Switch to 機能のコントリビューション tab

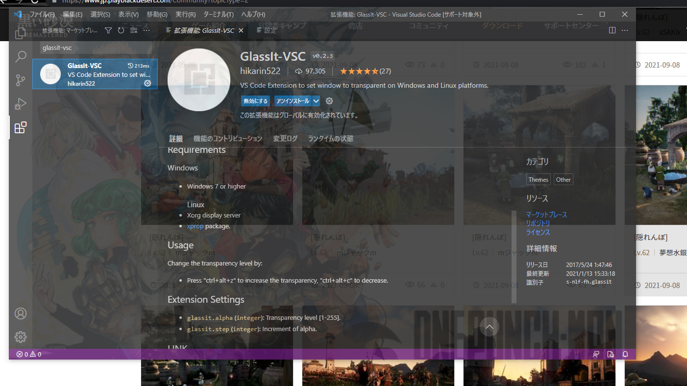pyautogui.click(x=228, y=139)
